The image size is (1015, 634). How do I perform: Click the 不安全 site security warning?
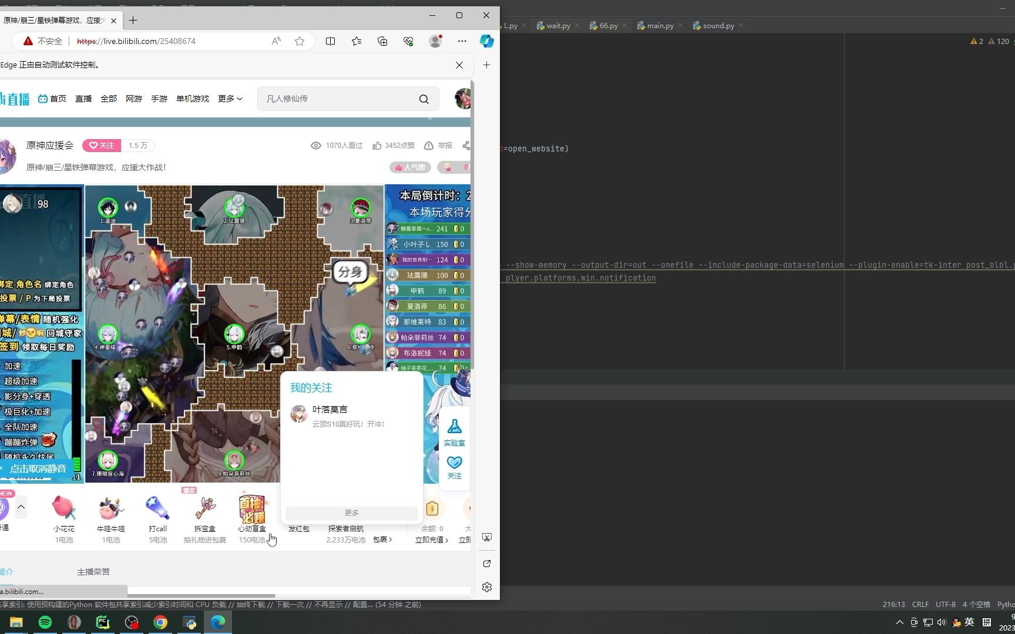[43, 41]
